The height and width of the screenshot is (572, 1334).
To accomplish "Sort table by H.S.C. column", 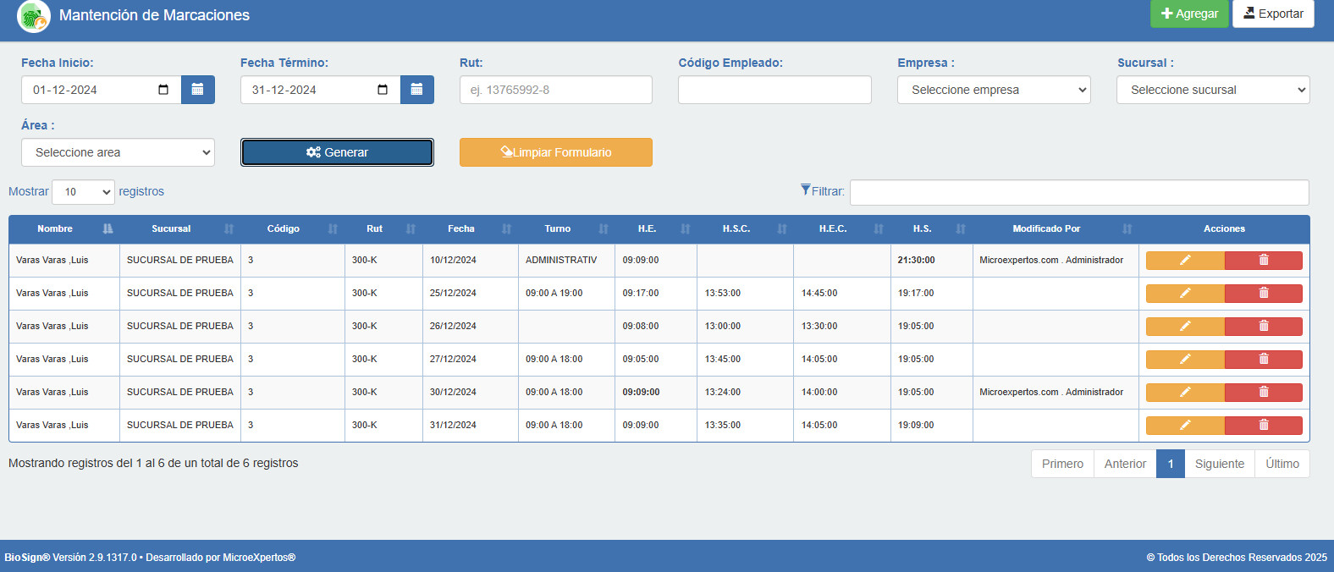I will click(x=746, y=229).
